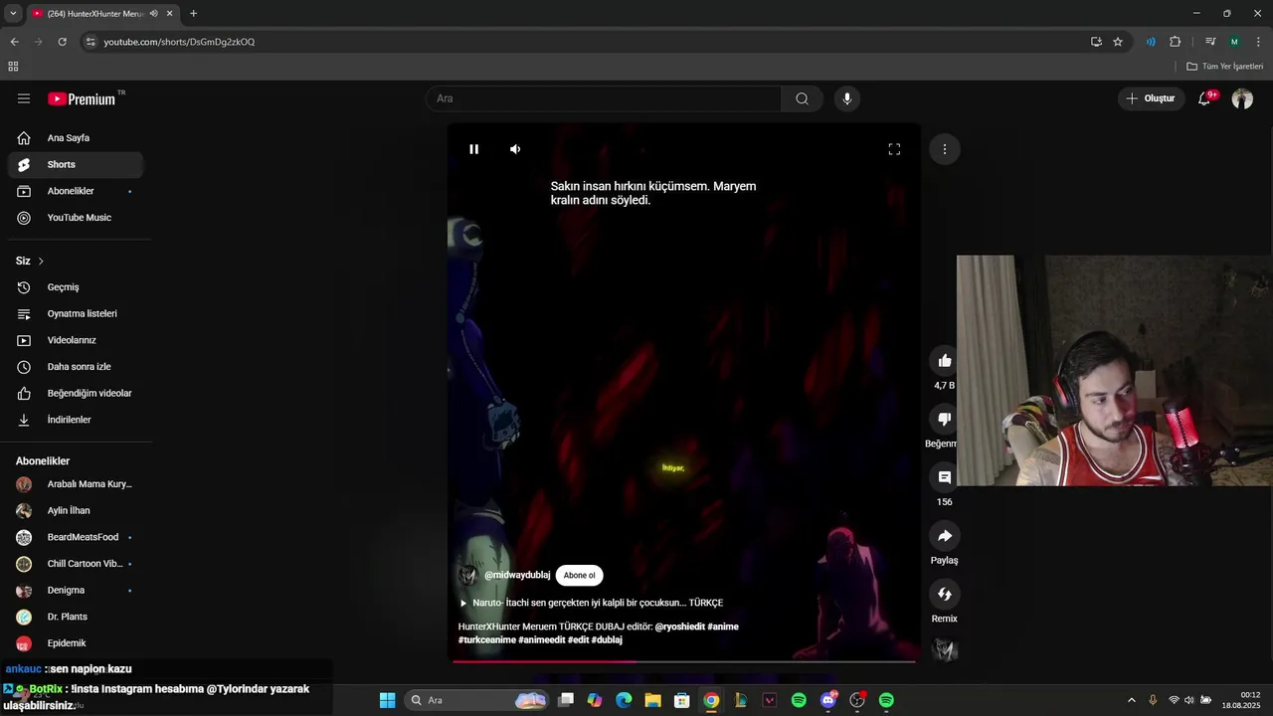Mute the Short's volume
This screenshot has height=716, width=1273.
pyautogui.click(x=515, y=149)
